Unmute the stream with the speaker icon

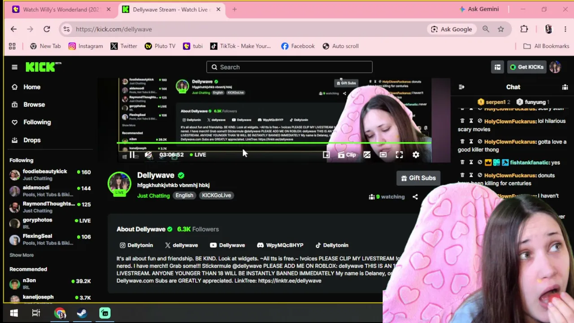[148, 155]
